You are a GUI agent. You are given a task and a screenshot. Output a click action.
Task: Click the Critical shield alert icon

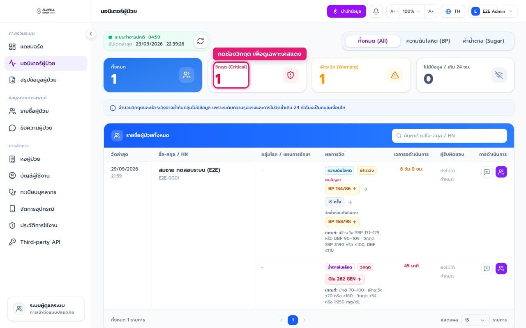point(291,75)
